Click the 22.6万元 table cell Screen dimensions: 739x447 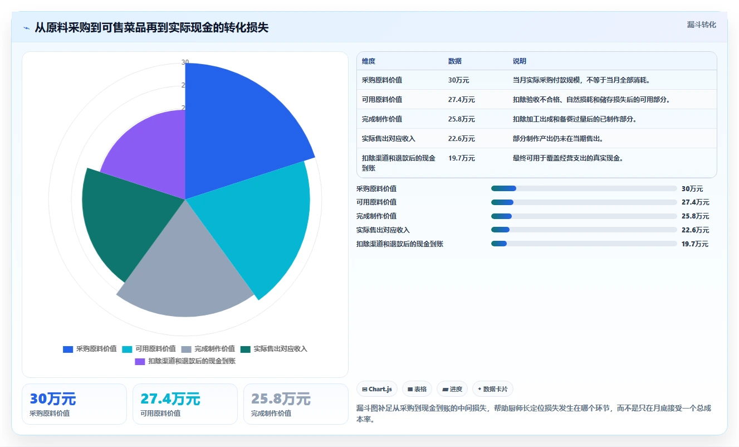point(462,139)
